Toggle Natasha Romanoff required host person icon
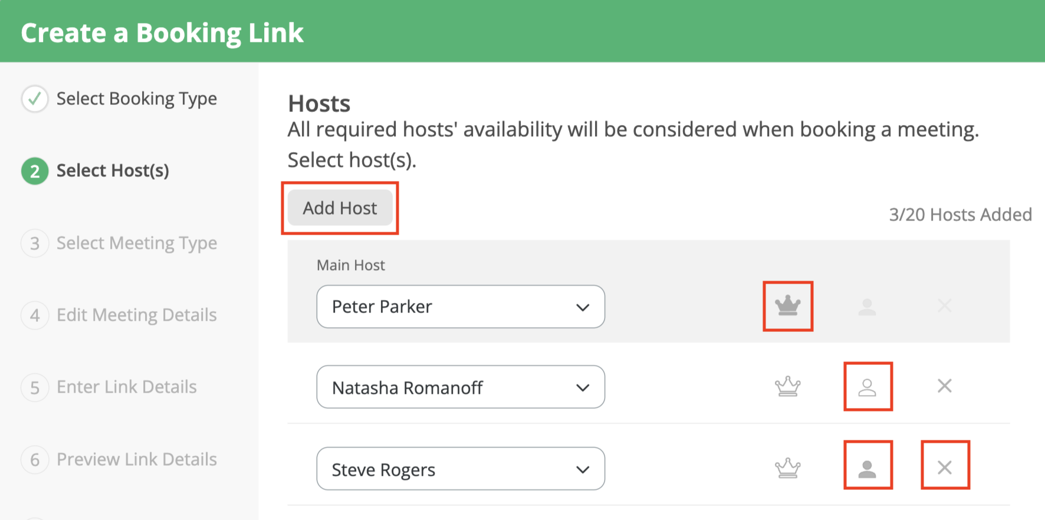Viewport: 1045px width, 520px height. tap(867, 387)
